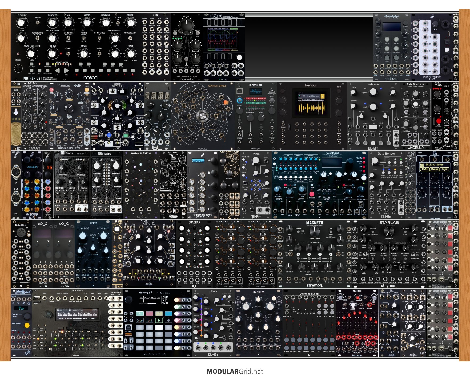Click the X-Pan Aux Level knob

(x=413, y=337)
